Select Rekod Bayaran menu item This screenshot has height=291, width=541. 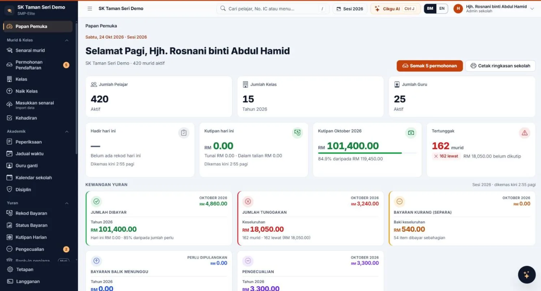[38, 213]
